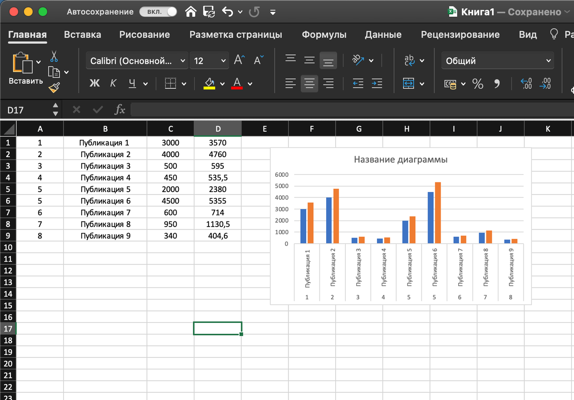This screenshot has width=574, height=400.
Task: Align text to middle vertically
Action: coord(309,60)
